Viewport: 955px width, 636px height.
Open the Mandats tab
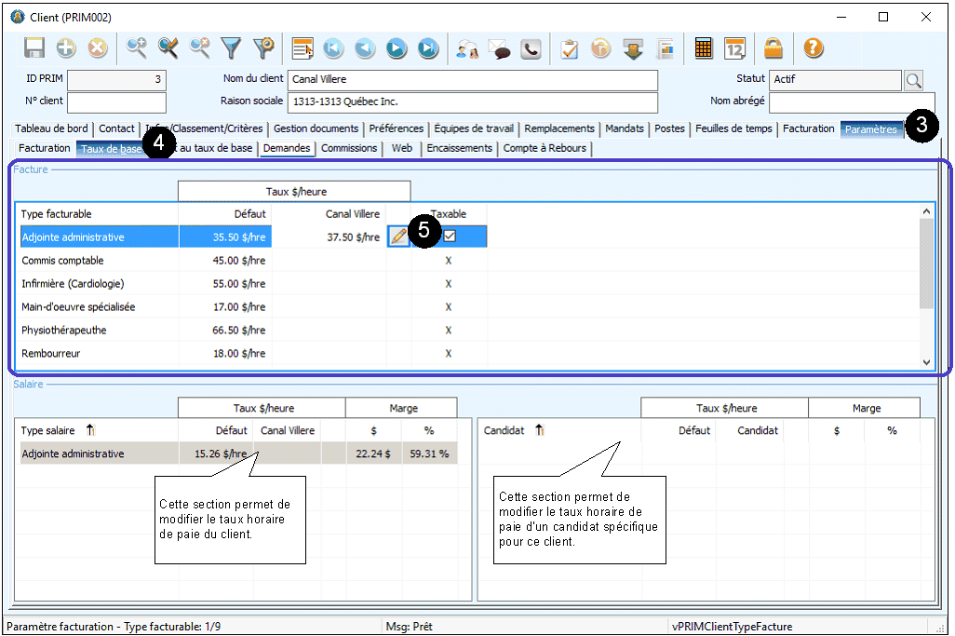tap(624, 129)
